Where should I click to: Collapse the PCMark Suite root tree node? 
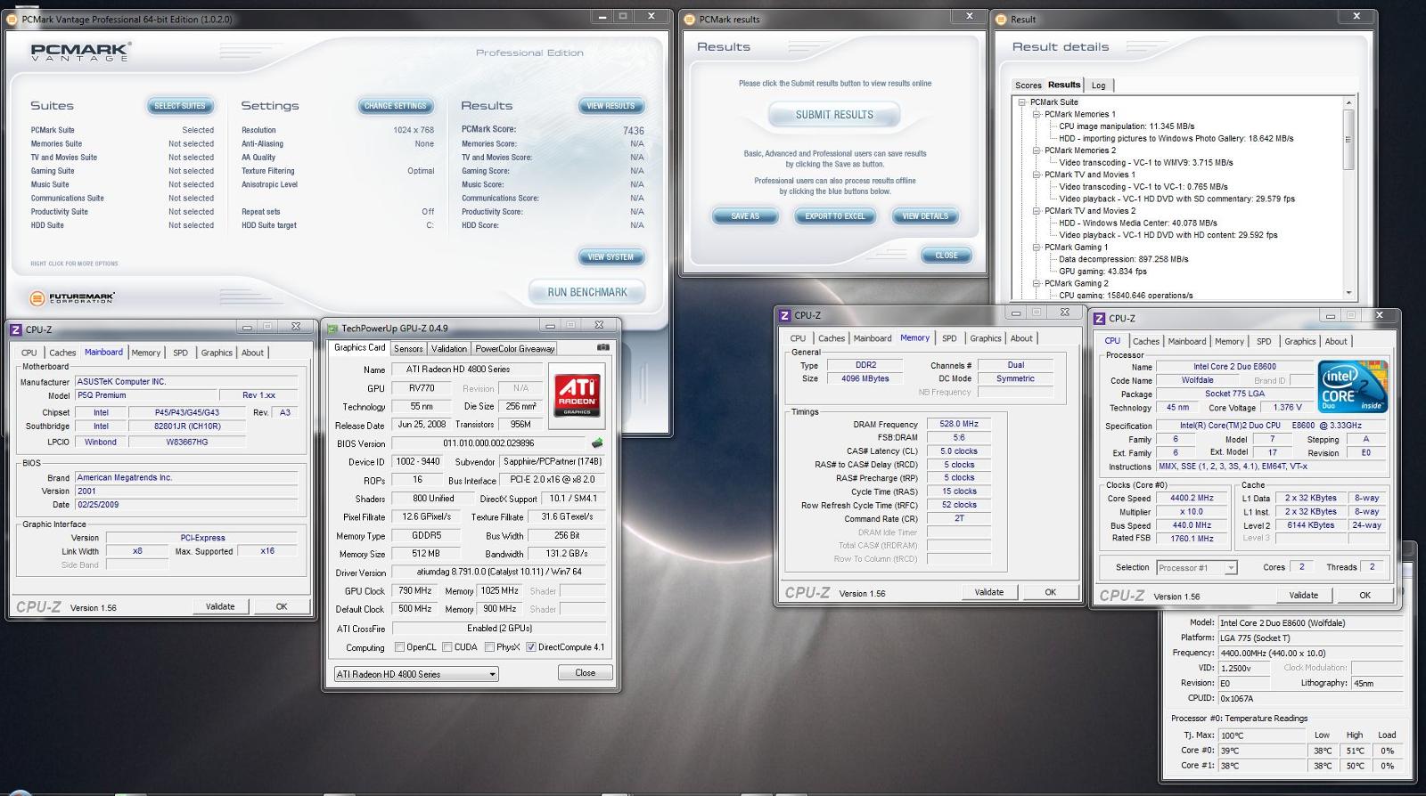[x=1022, y=102]
